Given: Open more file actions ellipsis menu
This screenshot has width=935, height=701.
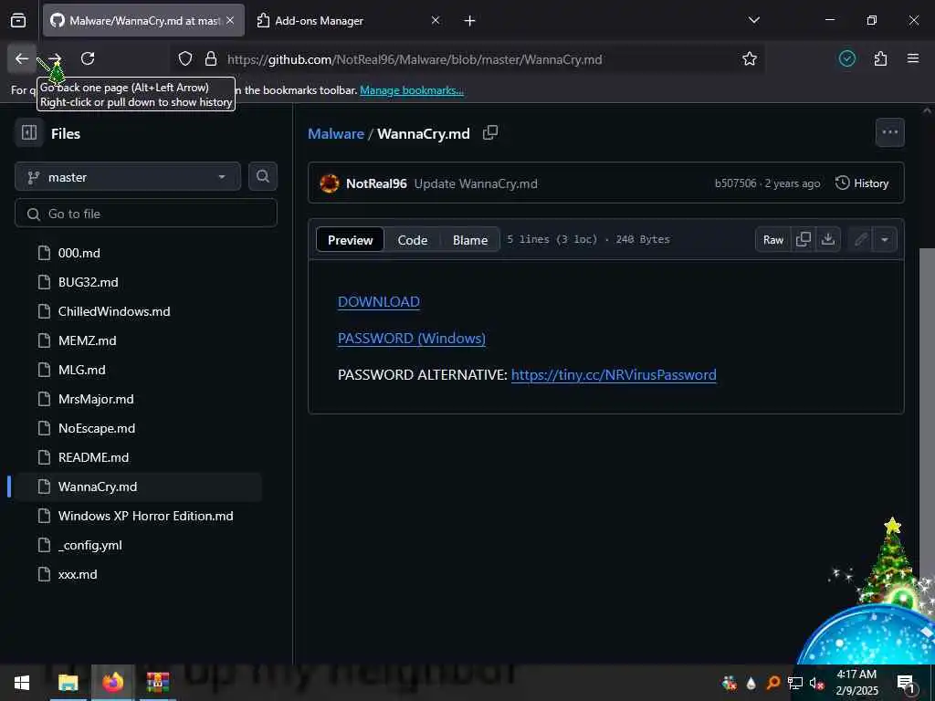Looking at the screenshot, I should pos(889,132).
